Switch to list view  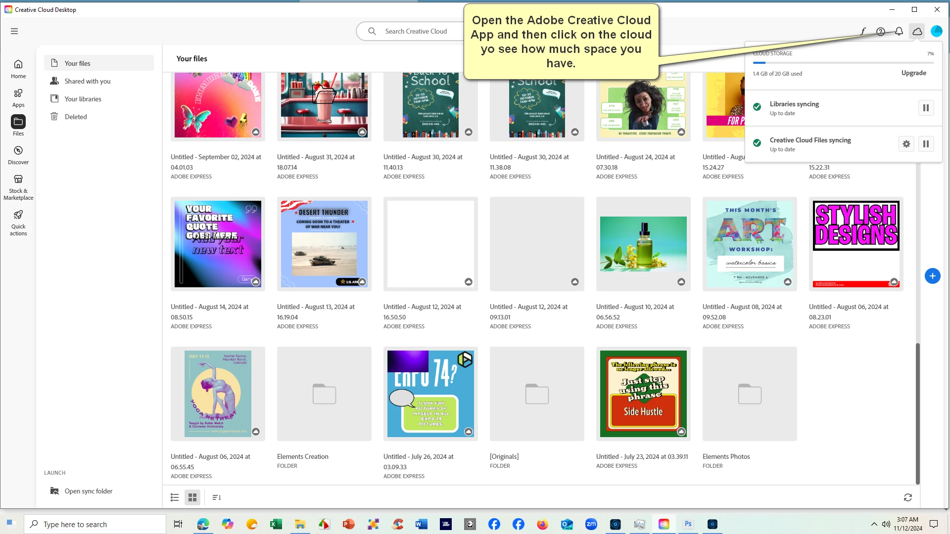pyautogui.click(x=175, y=497)
